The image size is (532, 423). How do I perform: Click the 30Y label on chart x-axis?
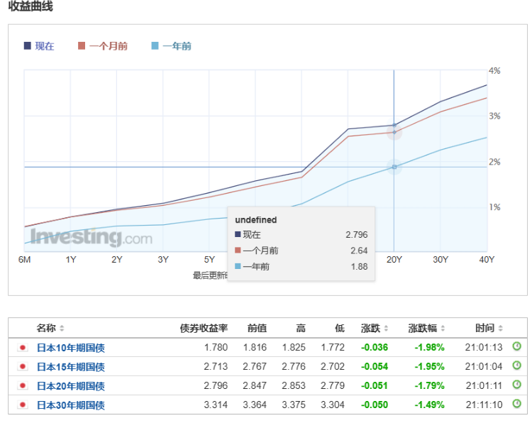[440, 260]
